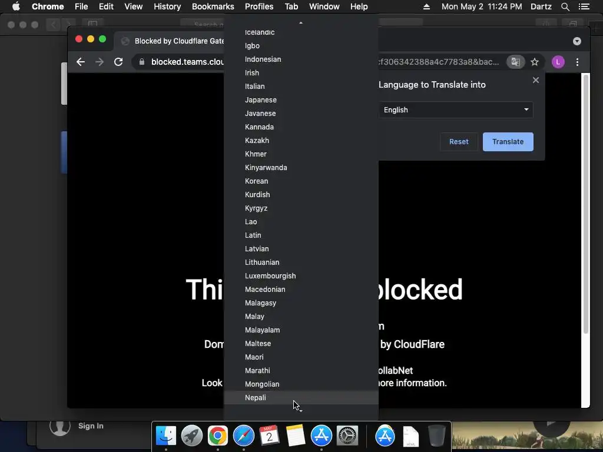Choose Japanese from language list

[x=301, y=100]
